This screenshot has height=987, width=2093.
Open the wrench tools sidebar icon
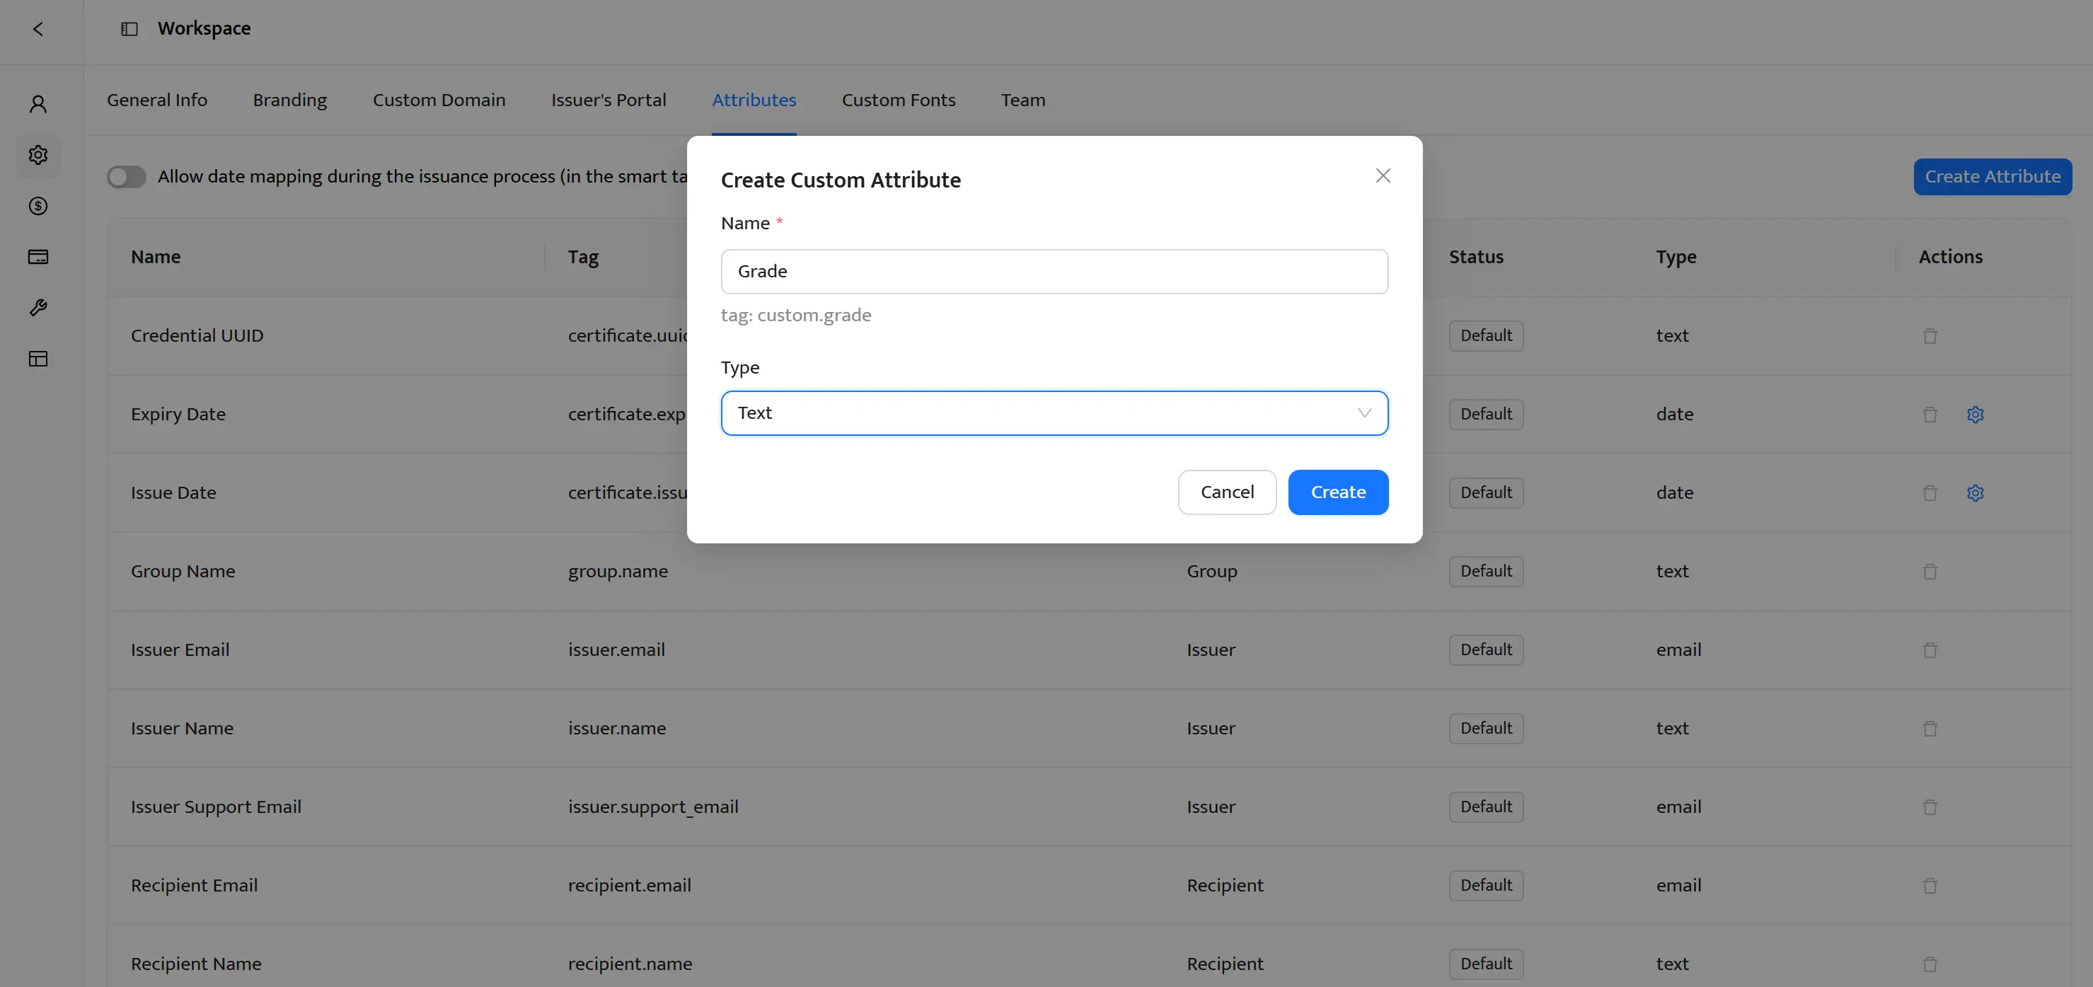click(x=38, y=308)
